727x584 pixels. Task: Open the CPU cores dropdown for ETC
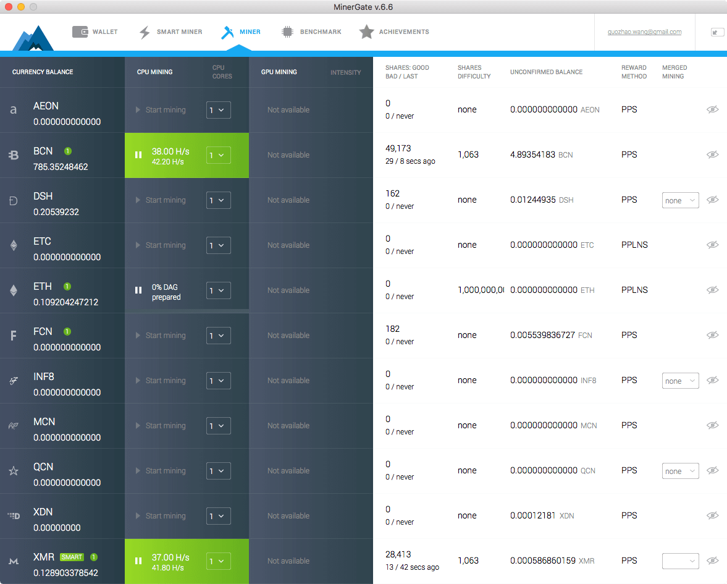click(218, 245)
